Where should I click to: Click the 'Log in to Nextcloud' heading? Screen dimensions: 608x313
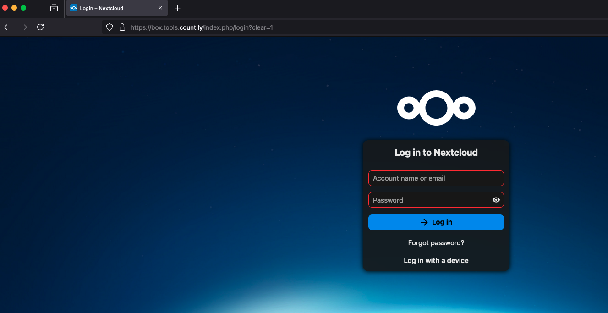click(x=436, y=153)
